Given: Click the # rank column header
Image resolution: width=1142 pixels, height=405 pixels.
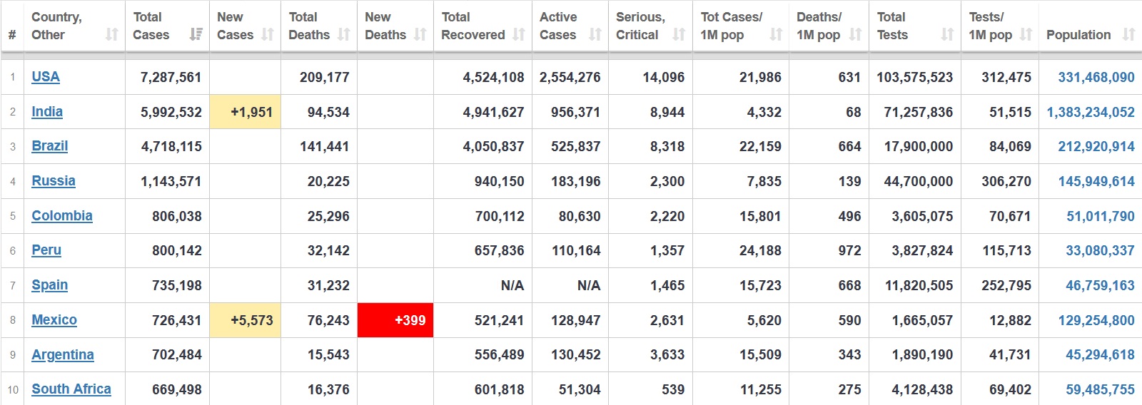Looking at the screenshot, I should click(12, 34).
